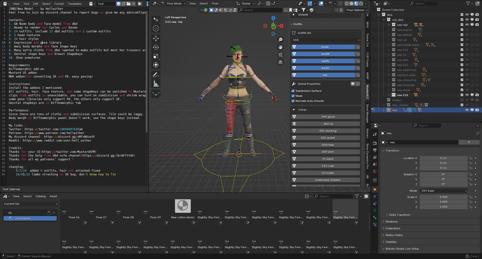Screen dimensions: 482x259
Task: Activate the Annotate pencil tool
Action: (156, 74)
